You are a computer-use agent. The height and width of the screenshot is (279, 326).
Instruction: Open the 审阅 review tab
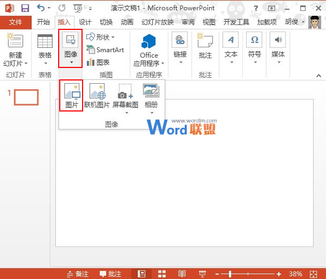coord(188,22)
